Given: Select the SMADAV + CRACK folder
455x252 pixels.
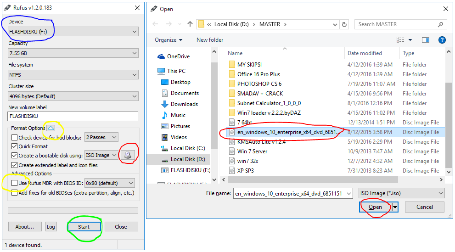Looking at the screenshot, I should tap(260, 93).
